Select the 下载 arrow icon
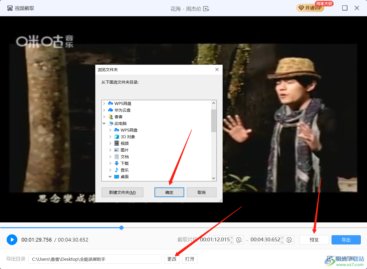Viewport: 367px width, 269px height. 117,163
